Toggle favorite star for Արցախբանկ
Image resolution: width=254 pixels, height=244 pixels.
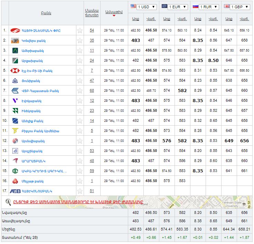point(80,61)
